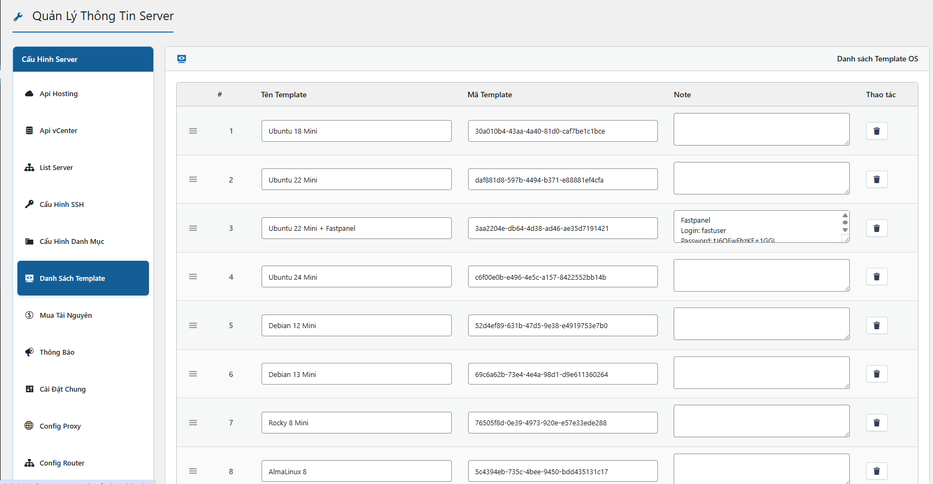
Task: Click the megaphone icon for Thông Báo
Action: click(29, 352)
